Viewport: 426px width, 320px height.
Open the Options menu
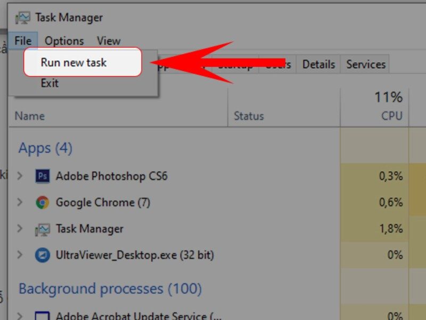(64, 41)
